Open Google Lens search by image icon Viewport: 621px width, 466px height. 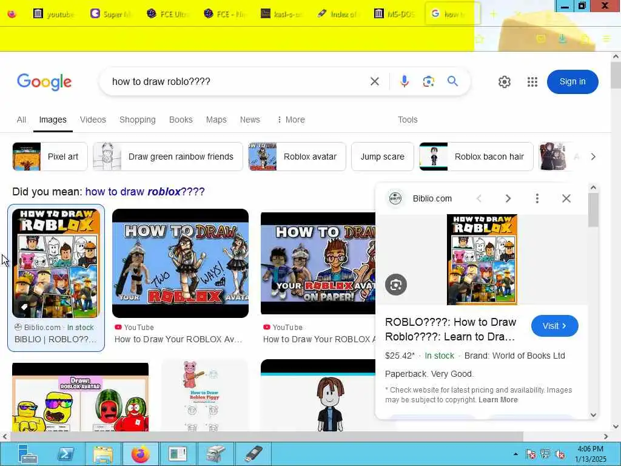pyautogui.click(x=428, y=82)
